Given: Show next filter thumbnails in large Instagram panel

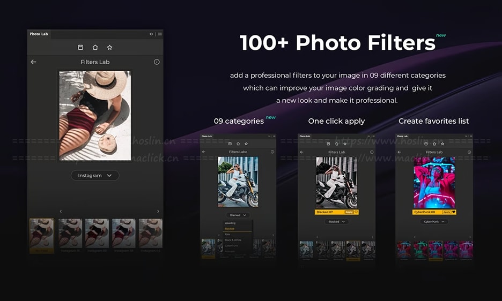Looking at the screenshot, I should tap(158, 212).
